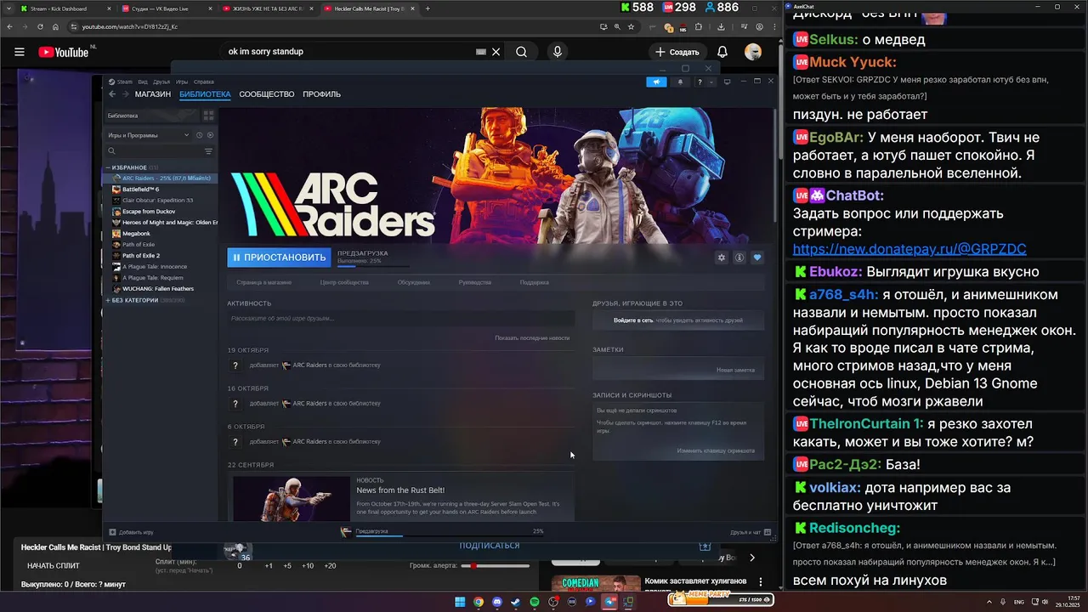Image resolution: width=1088 pixels, height=612 pixels.
Task: Toggle sort by recent activity clock icon
Action: pos(200,135)
